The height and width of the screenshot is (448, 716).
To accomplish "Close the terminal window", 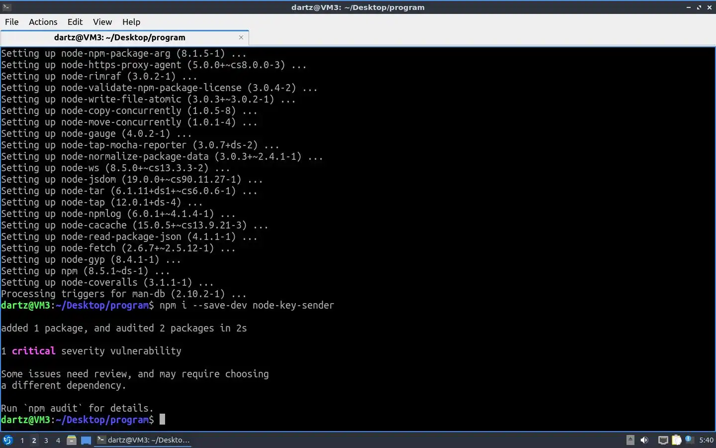I will coord(710,7).
